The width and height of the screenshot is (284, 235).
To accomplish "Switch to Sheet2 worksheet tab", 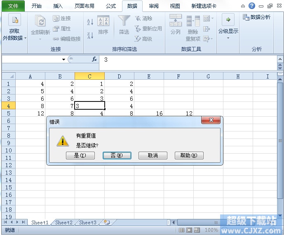I will coord(64,222).
